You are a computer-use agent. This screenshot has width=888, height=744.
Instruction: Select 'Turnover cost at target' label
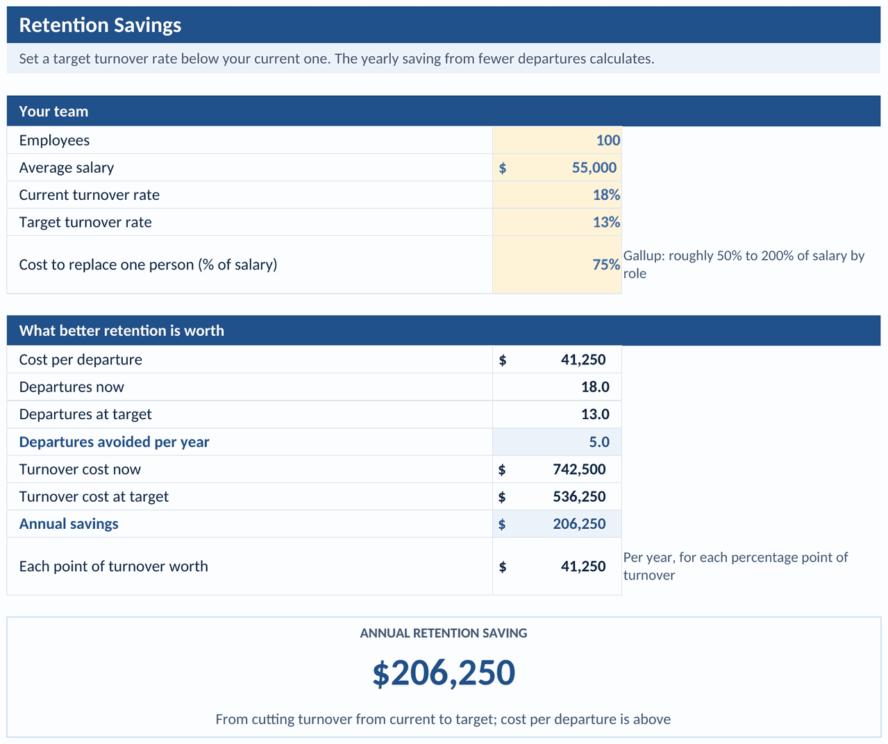[x=94, y=497]
